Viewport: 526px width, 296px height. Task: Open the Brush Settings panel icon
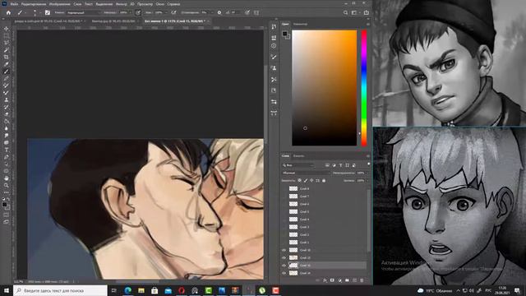(48, 12)
